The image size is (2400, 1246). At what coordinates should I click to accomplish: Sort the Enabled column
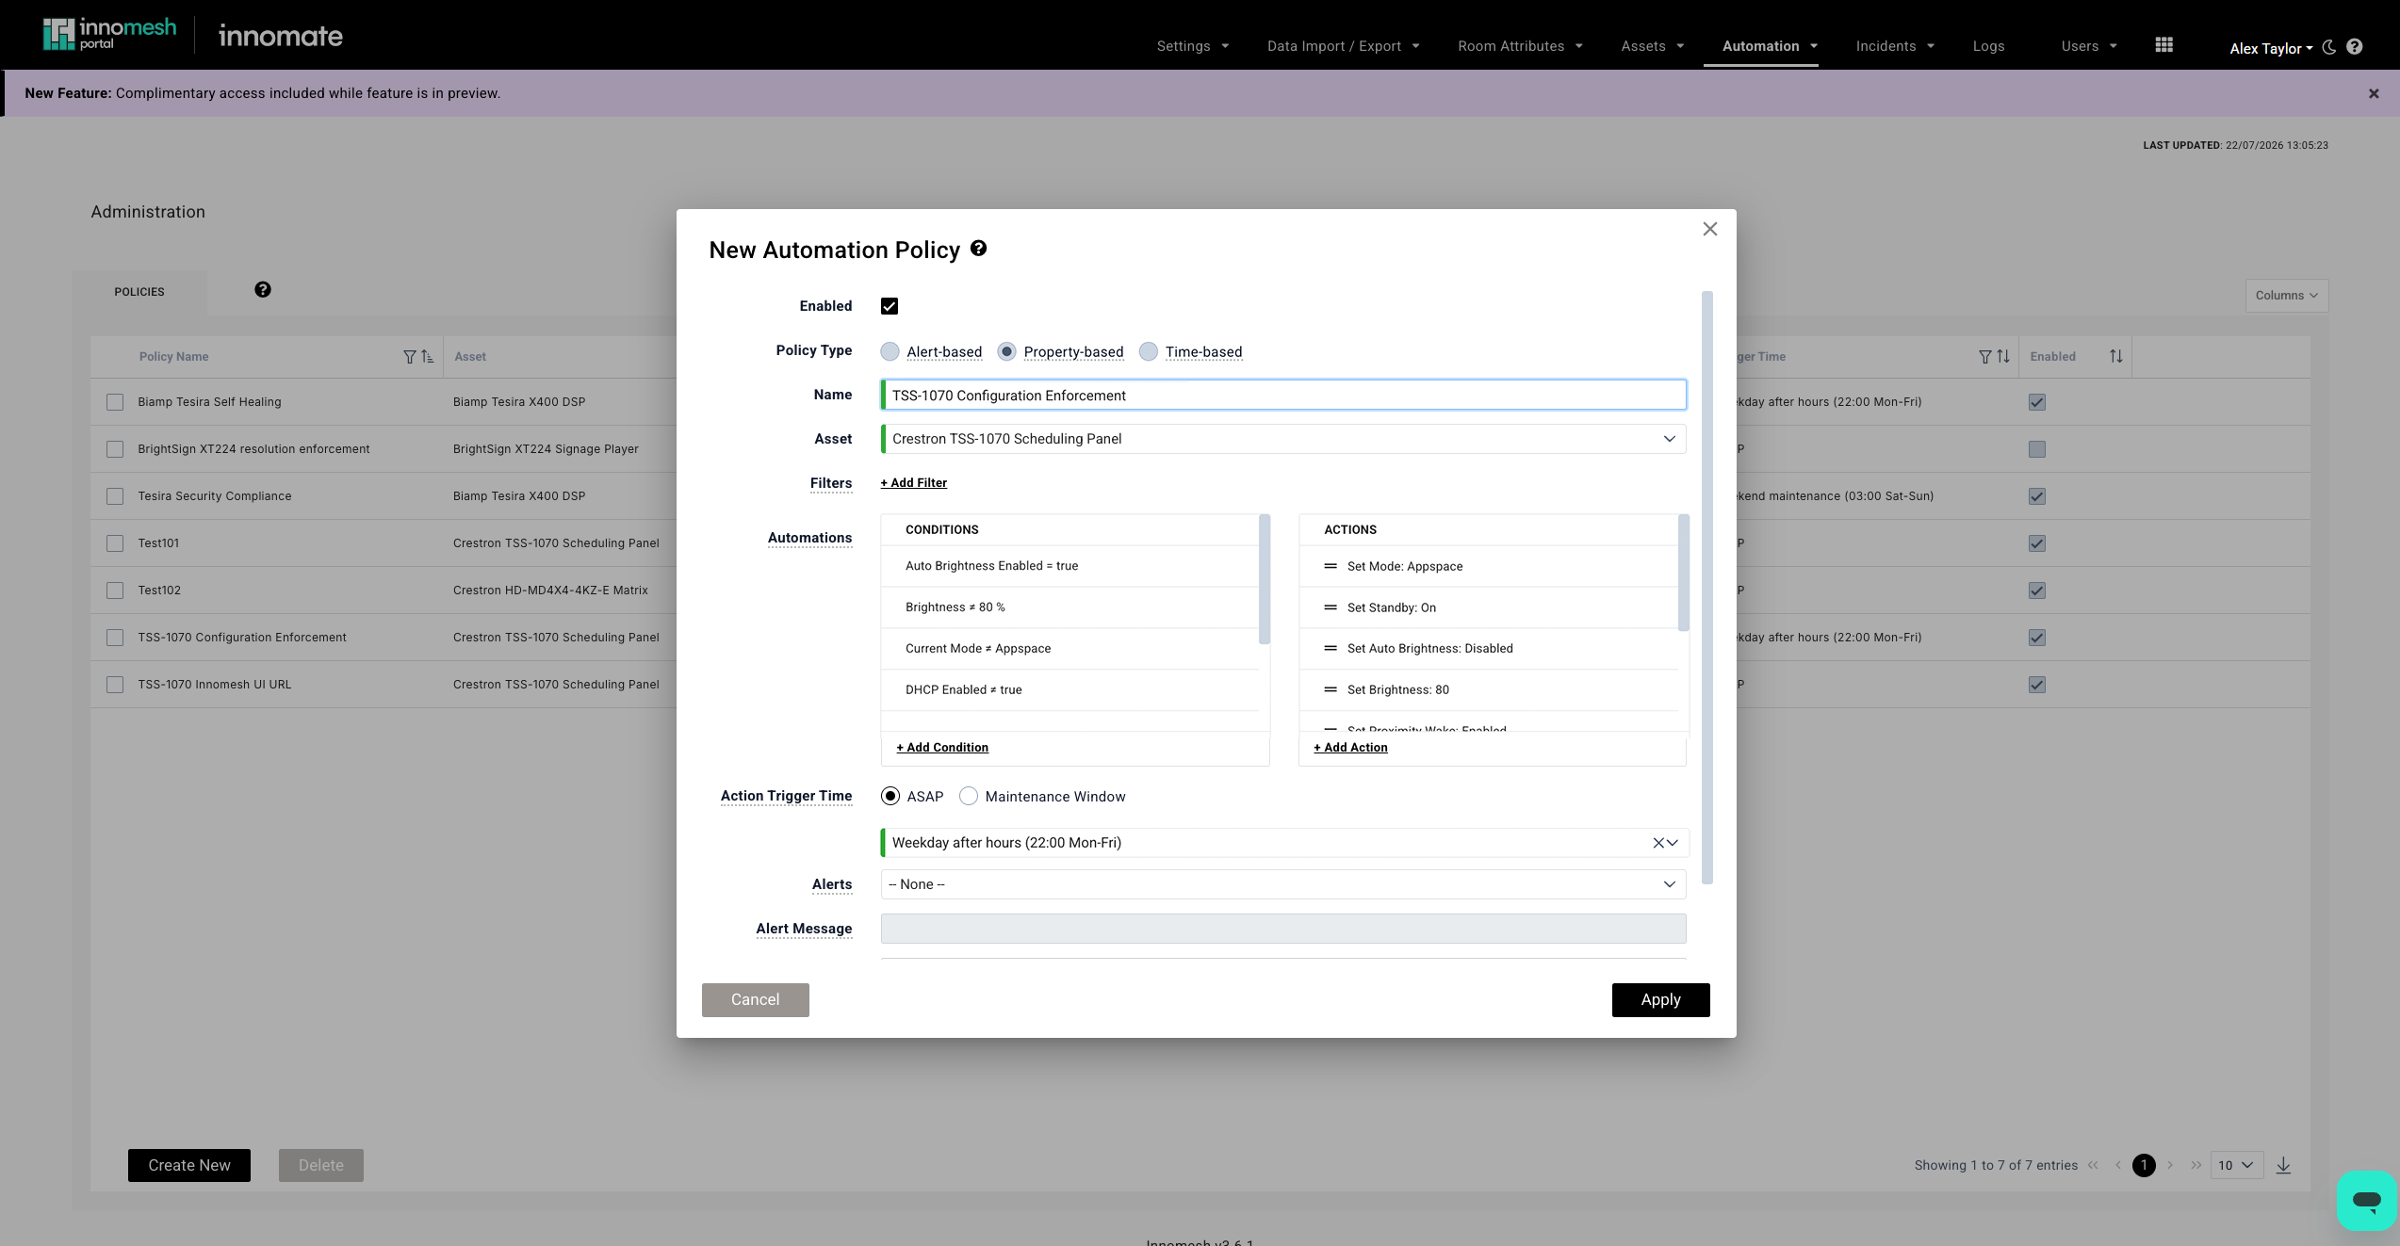[2116, 357]
